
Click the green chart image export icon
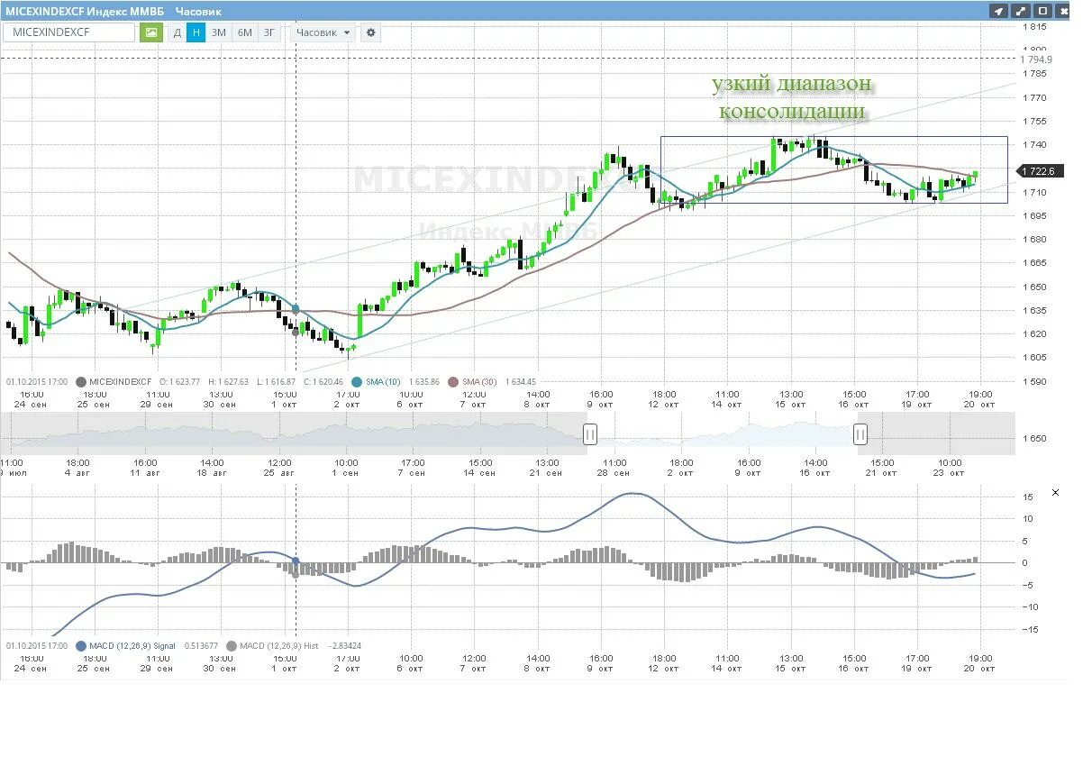click(x=151, y=32)
